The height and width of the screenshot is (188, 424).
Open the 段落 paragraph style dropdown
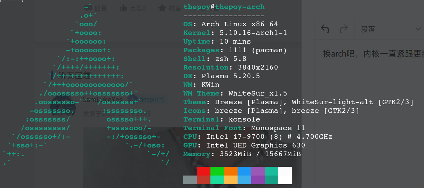pyautogui.click(x=389, y=29)
